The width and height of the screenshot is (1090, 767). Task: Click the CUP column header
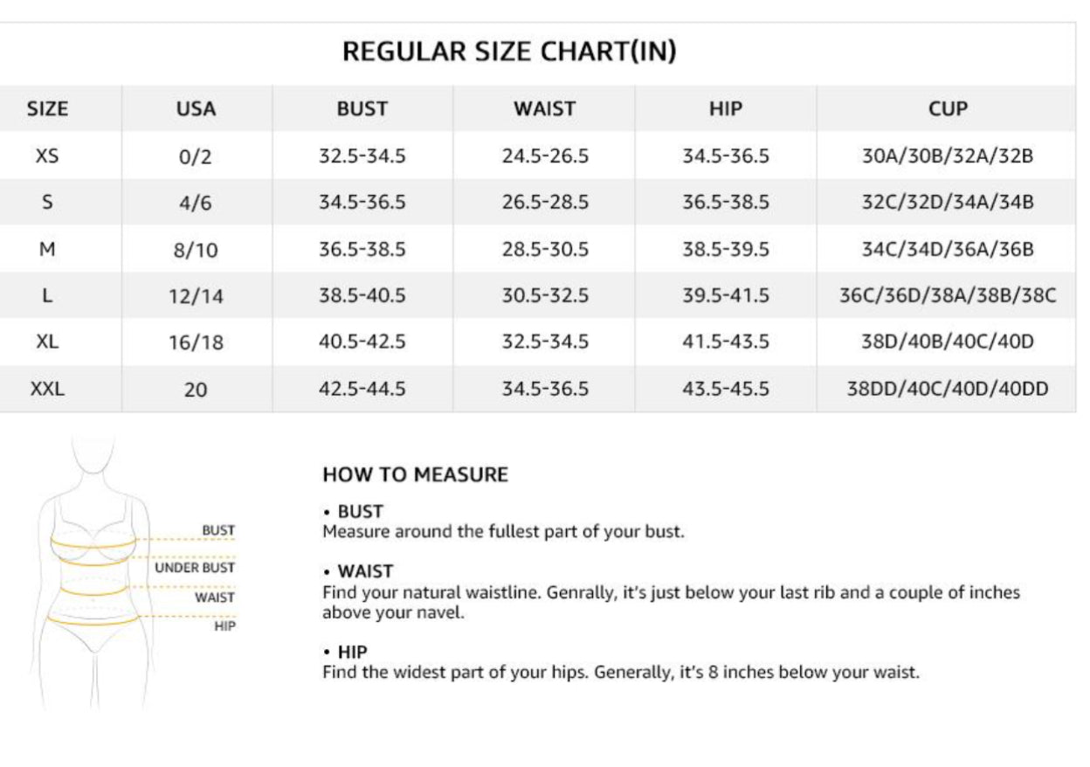[x=948, y=109]
